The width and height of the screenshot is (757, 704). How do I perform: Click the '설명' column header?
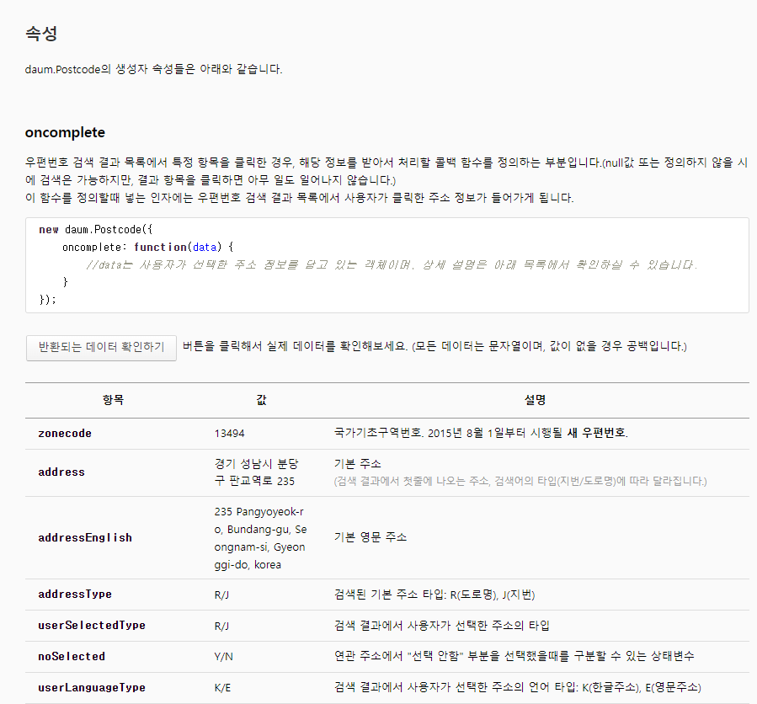coord(535,400)
